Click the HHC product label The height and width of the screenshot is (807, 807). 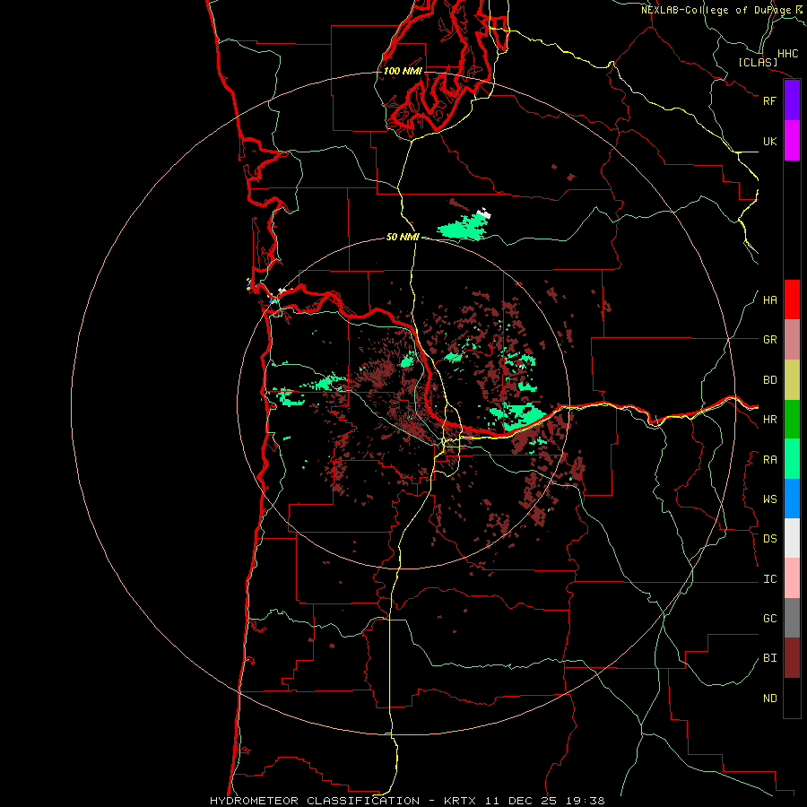(x=787, y=54)
